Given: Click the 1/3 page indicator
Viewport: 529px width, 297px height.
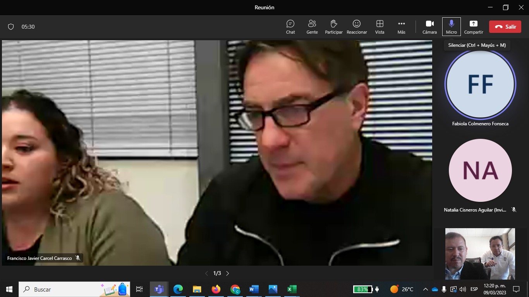Looking at the screenshot, I should [x=217, y=273].
